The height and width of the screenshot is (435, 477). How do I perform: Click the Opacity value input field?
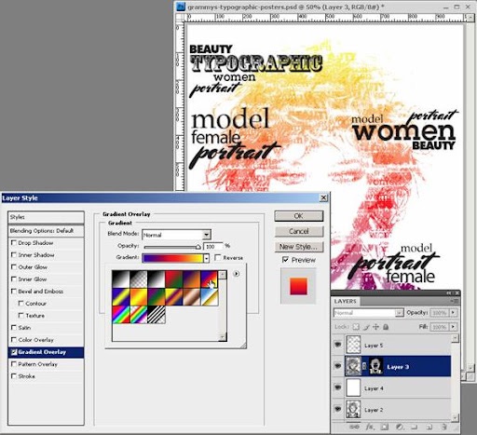tap(212, 246)
